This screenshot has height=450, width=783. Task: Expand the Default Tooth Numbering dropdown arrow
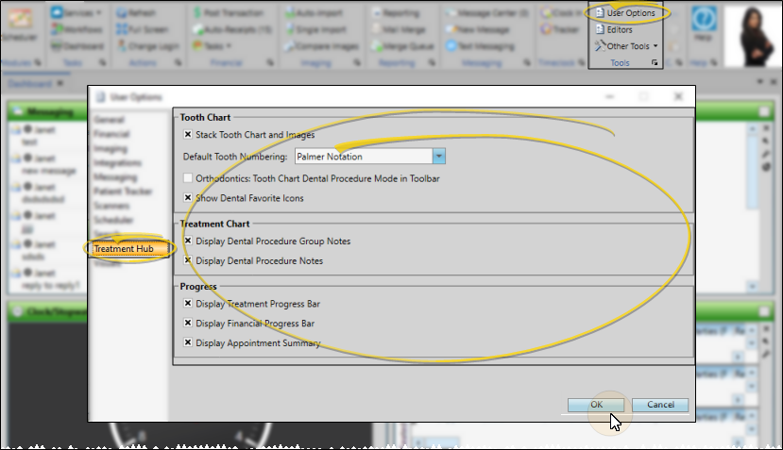pos(439,157)
